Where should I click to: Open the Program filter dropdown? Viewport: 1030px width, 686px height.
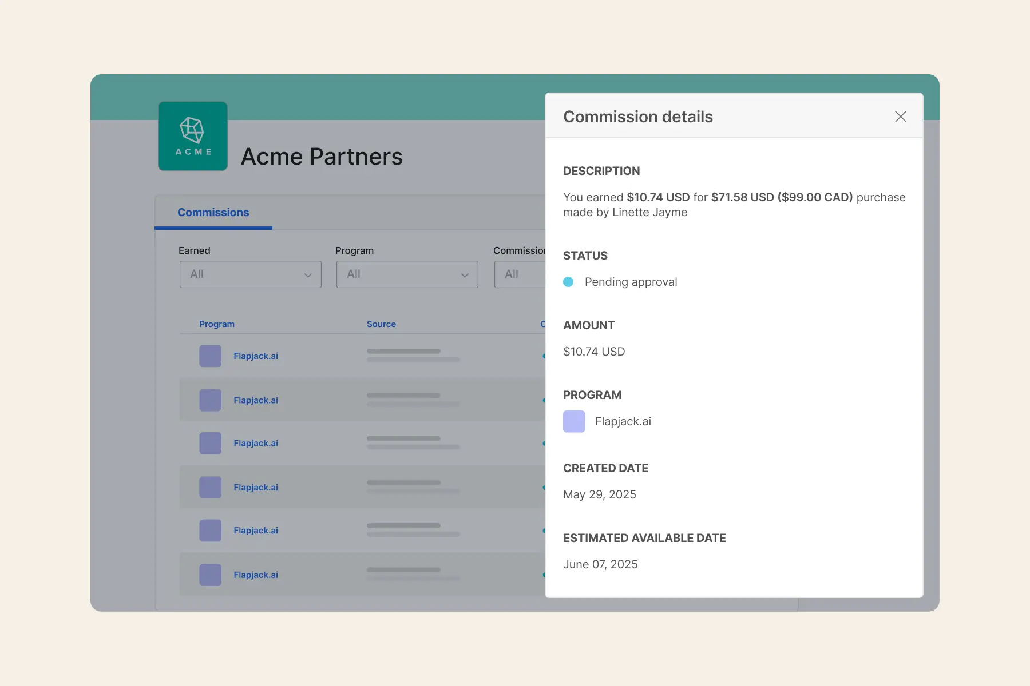[407, 274]
